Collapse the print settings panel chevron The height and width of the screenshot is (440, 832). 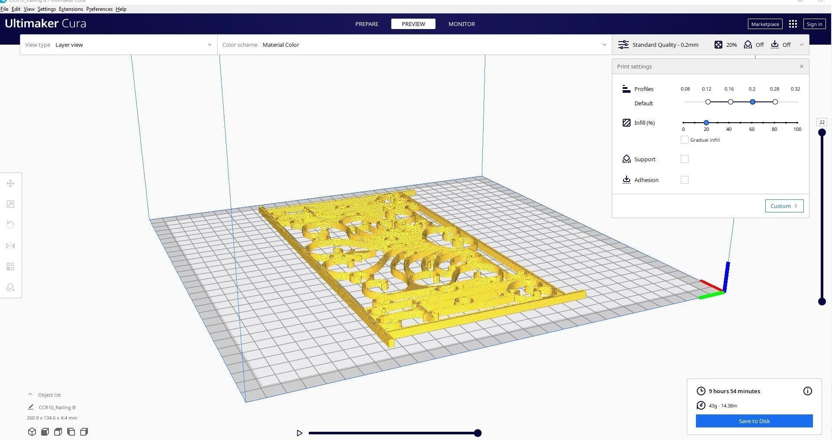tap(802, 45)
